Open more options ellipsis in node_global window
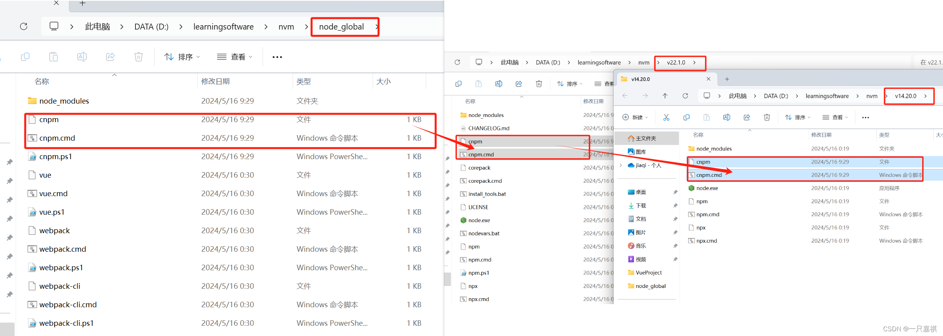 [x=277, y=57]
